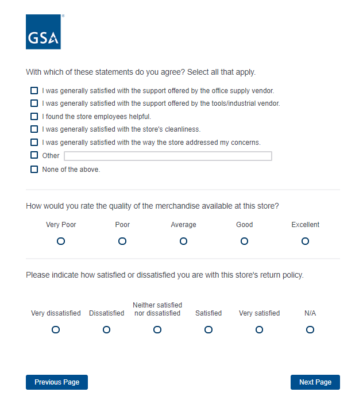Screen dimensions: 363x411
Task: Choose Average merchandise quality rating
Action: (183, 241)
